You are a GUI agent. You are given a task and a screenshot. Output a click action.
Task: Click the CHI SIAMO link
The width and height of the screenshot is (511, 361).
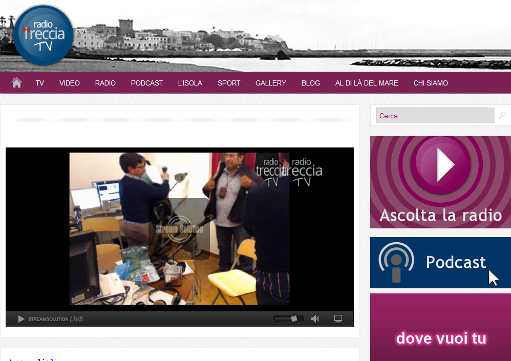click(x=431, y=83)
